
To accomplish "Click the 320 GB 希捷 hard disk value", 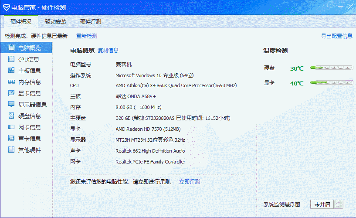I will (173, 118).
